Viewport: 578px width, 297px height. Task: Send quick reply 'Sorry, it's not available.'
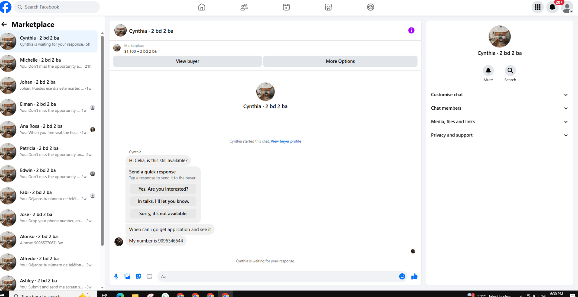(163, 213)
